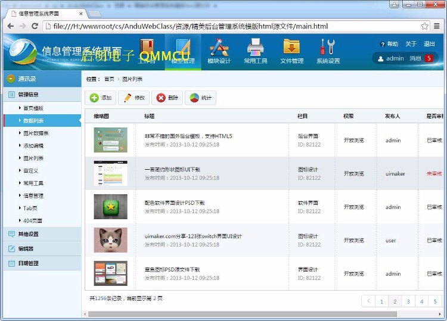Click title 配色软件界面设计PSD下载

click(175, 203)
